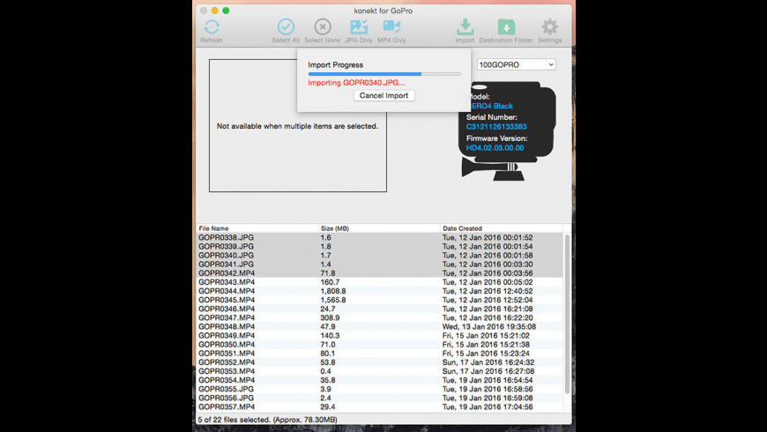
Task: Click the Import download icon
Action: pos(465,27)
